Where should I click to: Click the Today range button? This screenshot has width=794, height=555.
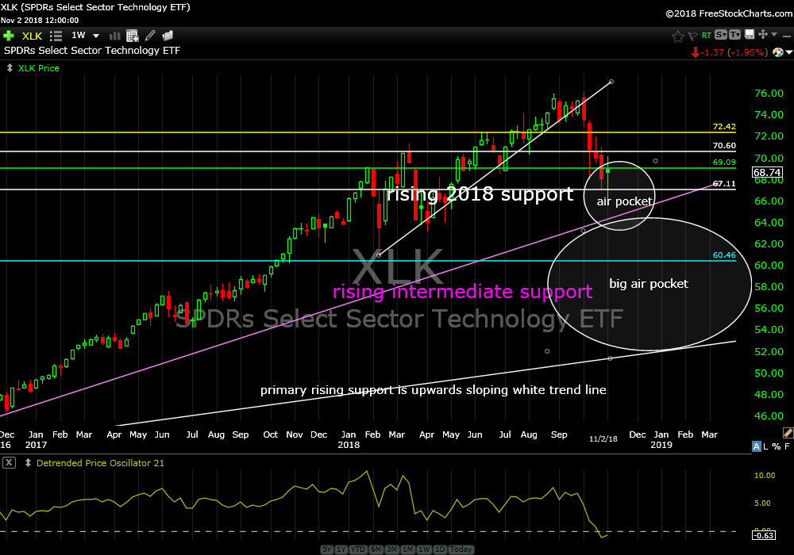tap(461, 549)
